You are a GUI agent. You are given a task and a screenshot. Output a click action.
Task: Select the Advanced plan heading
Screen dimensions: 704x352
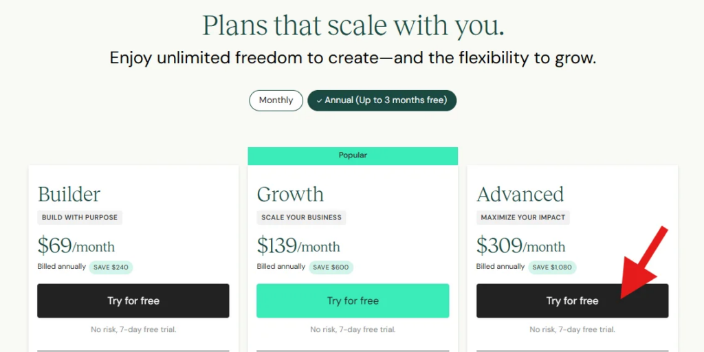tap(520, 194)
